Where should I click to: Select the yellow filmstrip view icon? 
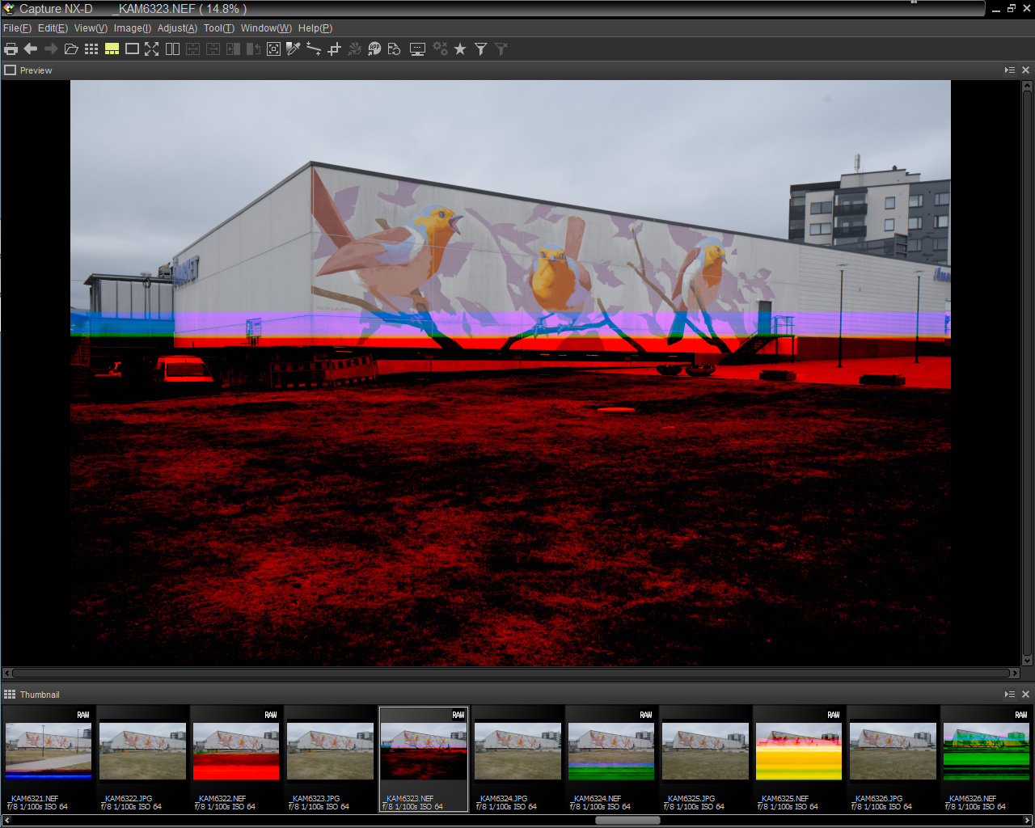click(112, 49)
